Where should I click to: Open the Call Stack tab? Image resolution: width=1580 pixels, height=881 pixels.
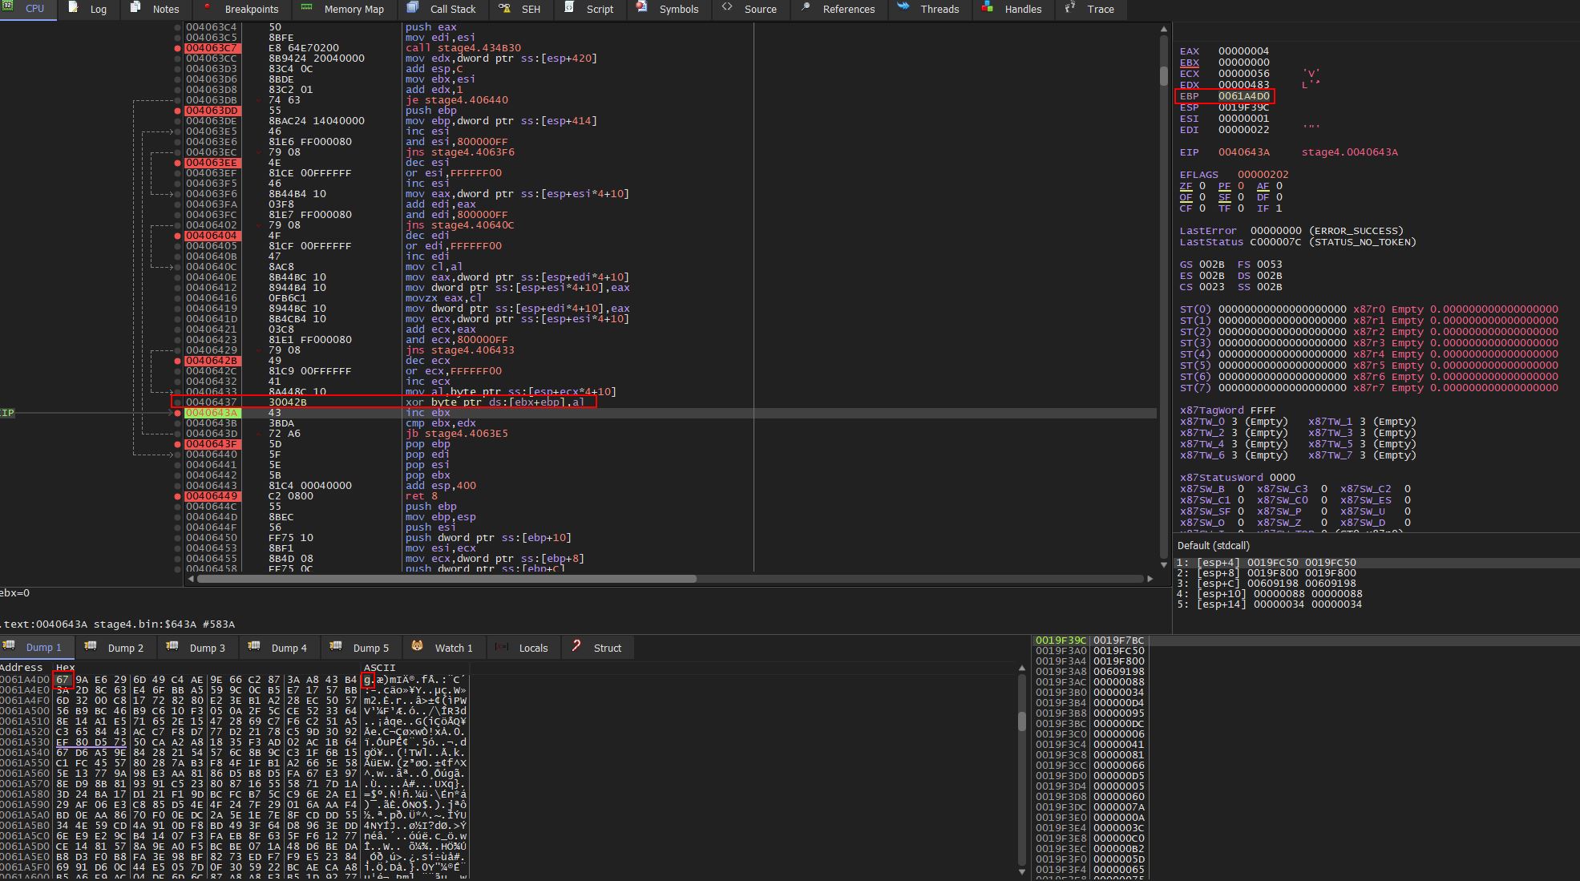click(x=442, y=10)
